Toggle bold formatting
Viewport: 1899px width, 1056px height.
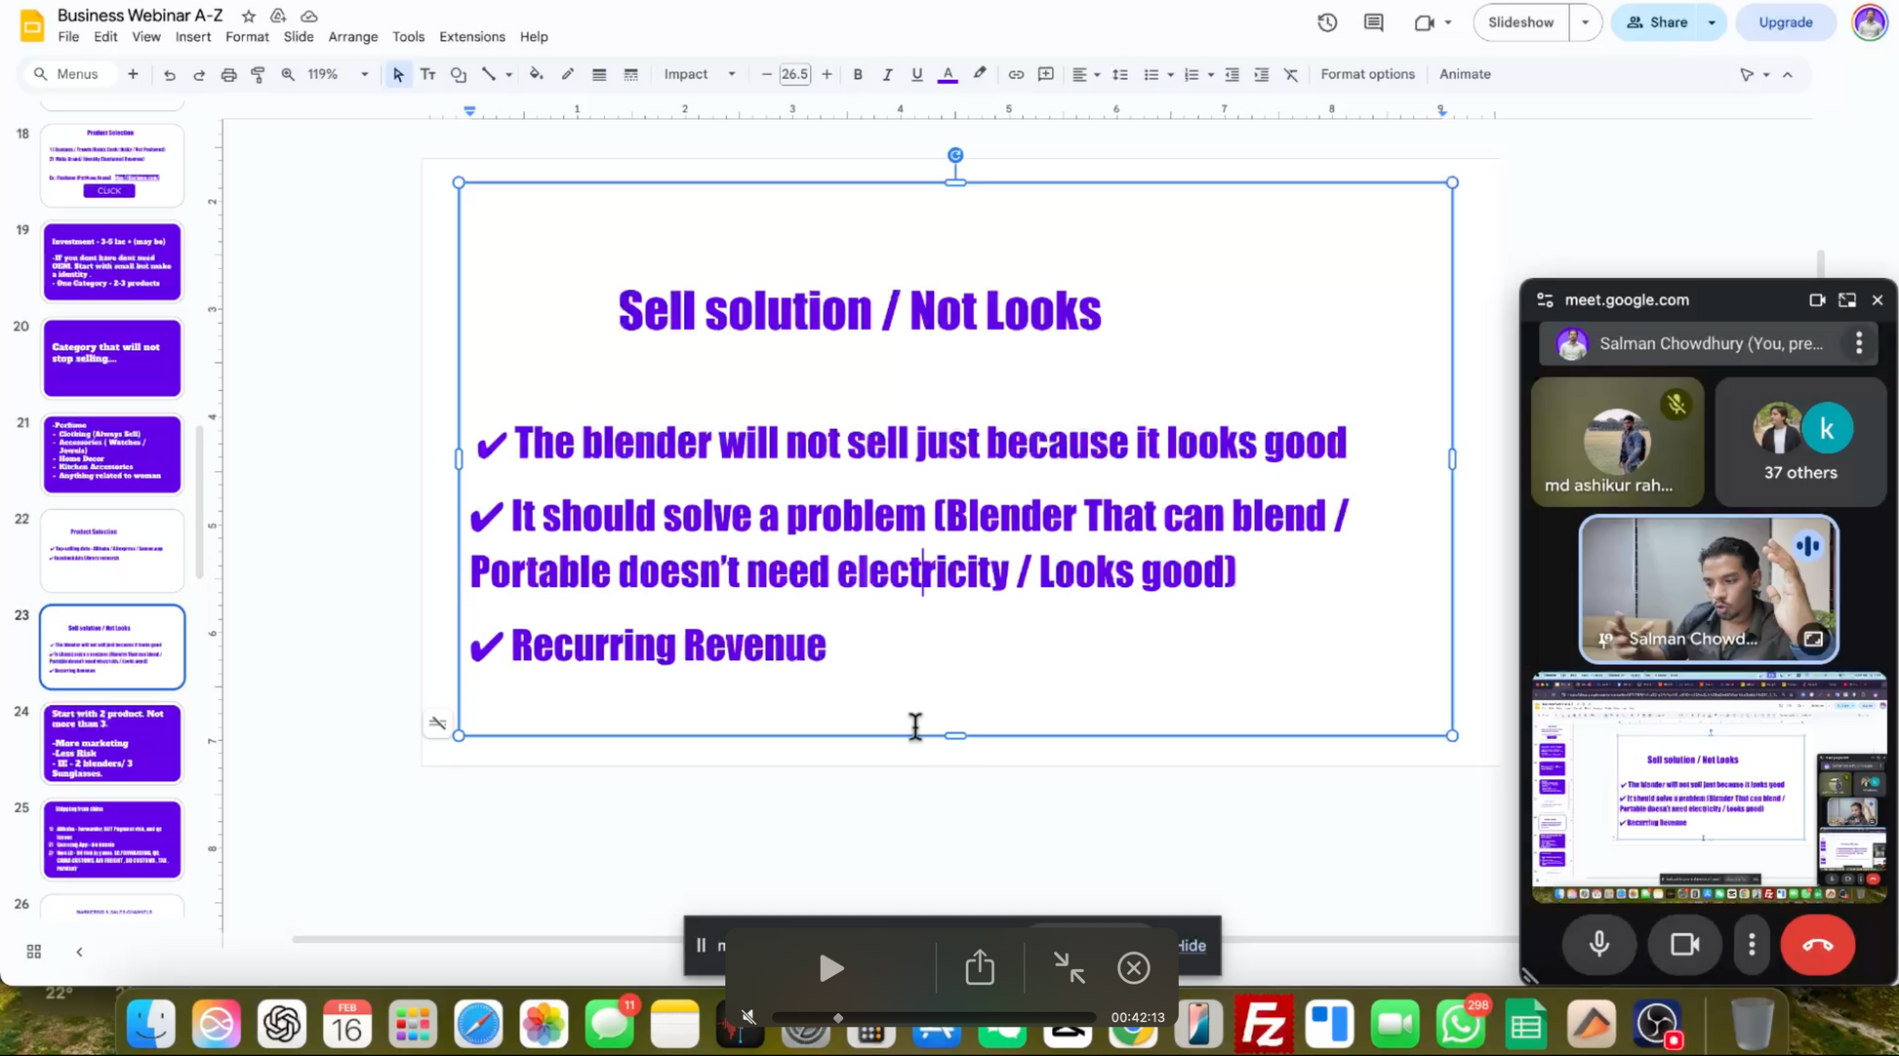click(x=857, y=74)
